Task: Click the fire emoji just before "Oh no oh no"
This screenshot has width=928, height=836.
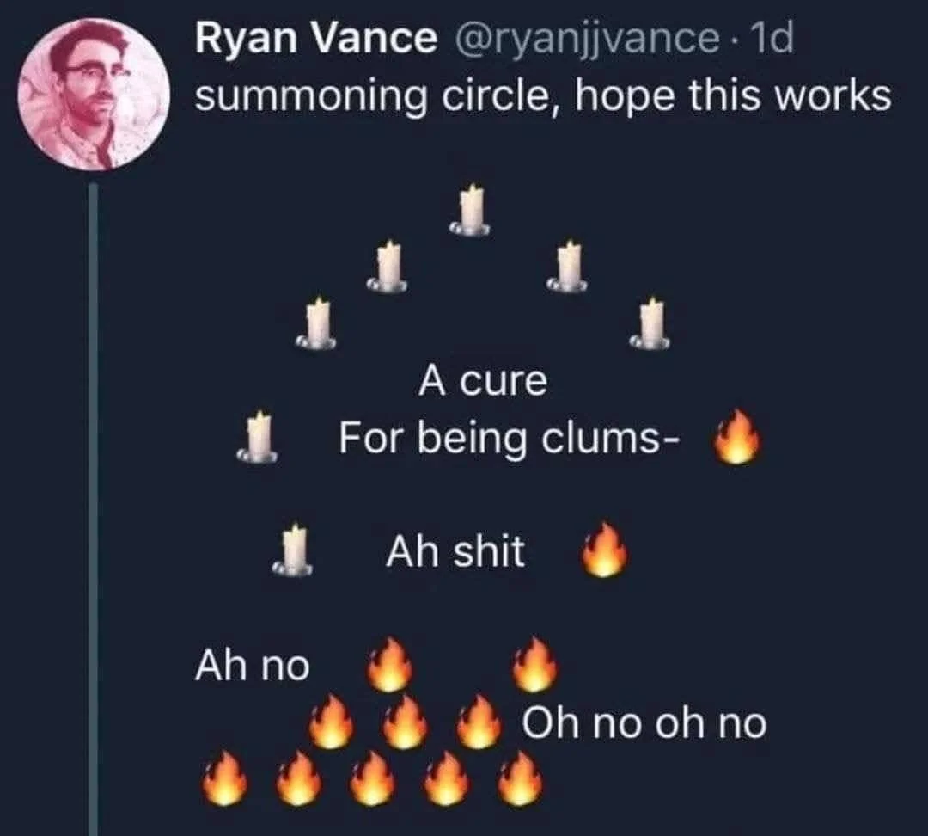Action: [x=479, y=721]
